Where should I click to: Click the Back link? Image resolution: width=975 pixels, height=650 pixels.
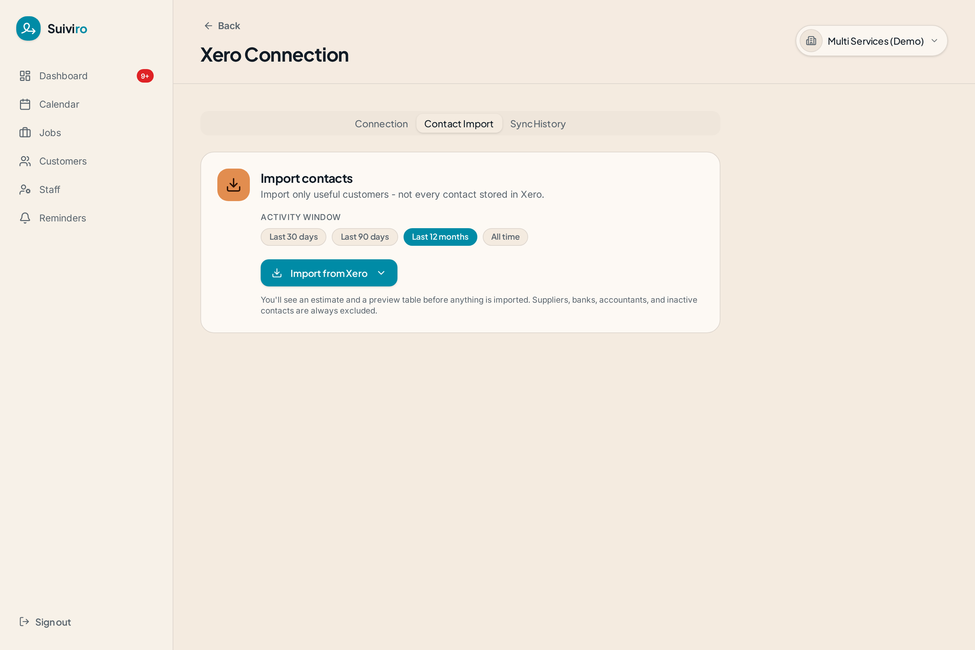222,26
